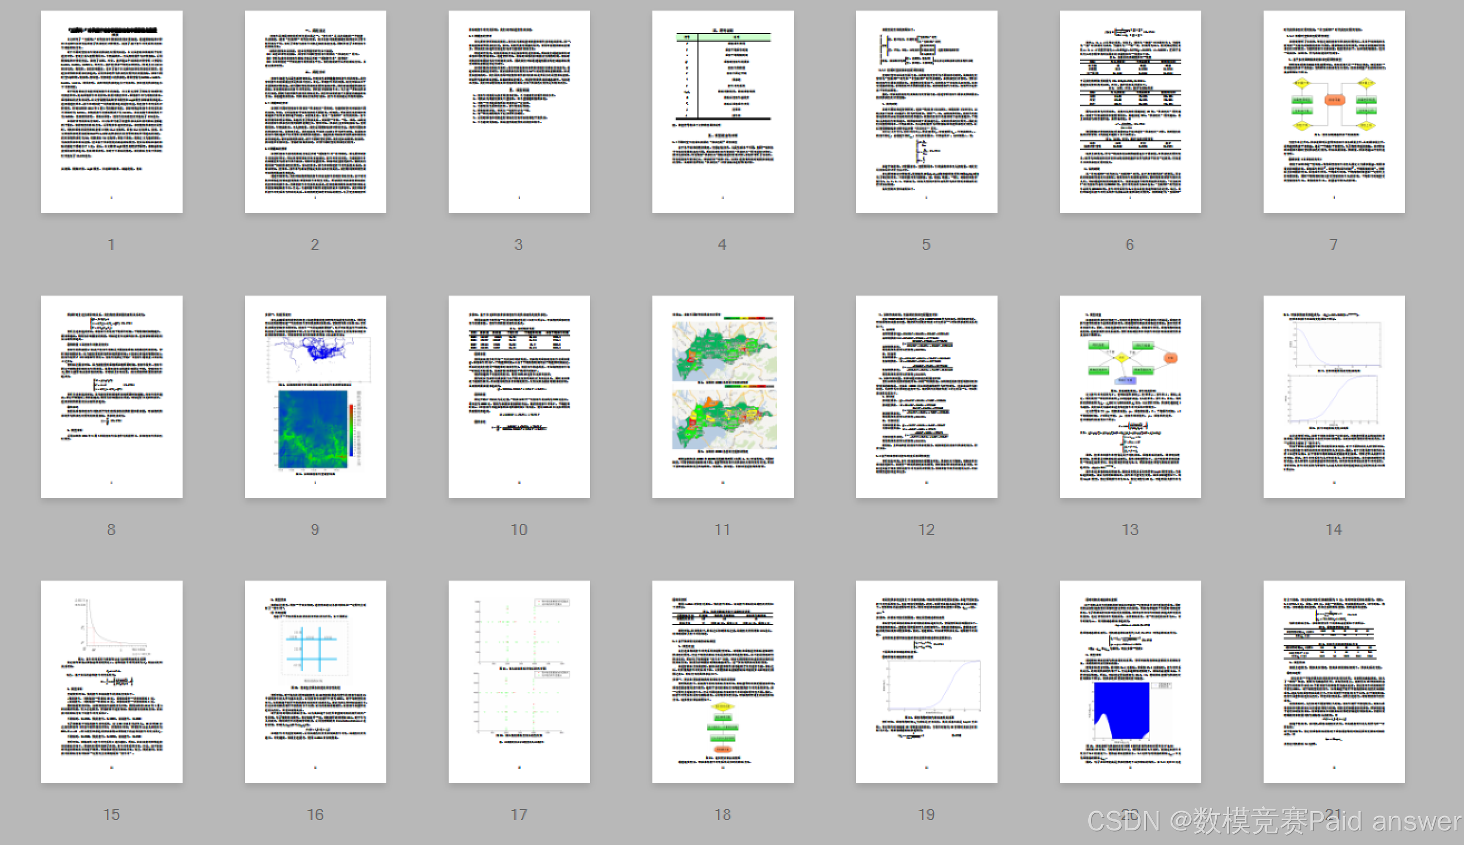Image resolution: width=1464 pixels, height=845 pixels.
Task: Click page number label 2
Action: [x=315, y=244]
